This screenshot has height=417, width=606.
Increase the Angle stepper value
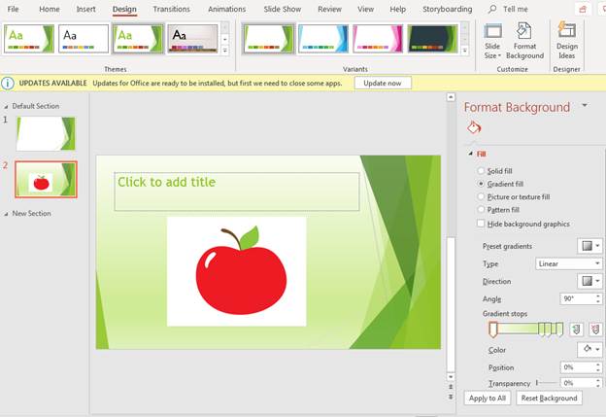pyautogui.click(x=598, y=295)
